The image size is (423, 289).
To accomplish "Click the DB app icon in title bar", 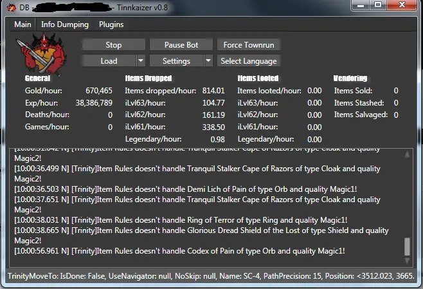I will [8, 6].
